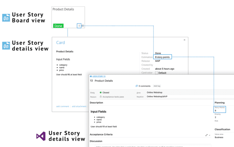Screen dimensions: 234x147
Task: Click the bold Product Details title in the Card dialog
Action: click(x=65, y=51)
